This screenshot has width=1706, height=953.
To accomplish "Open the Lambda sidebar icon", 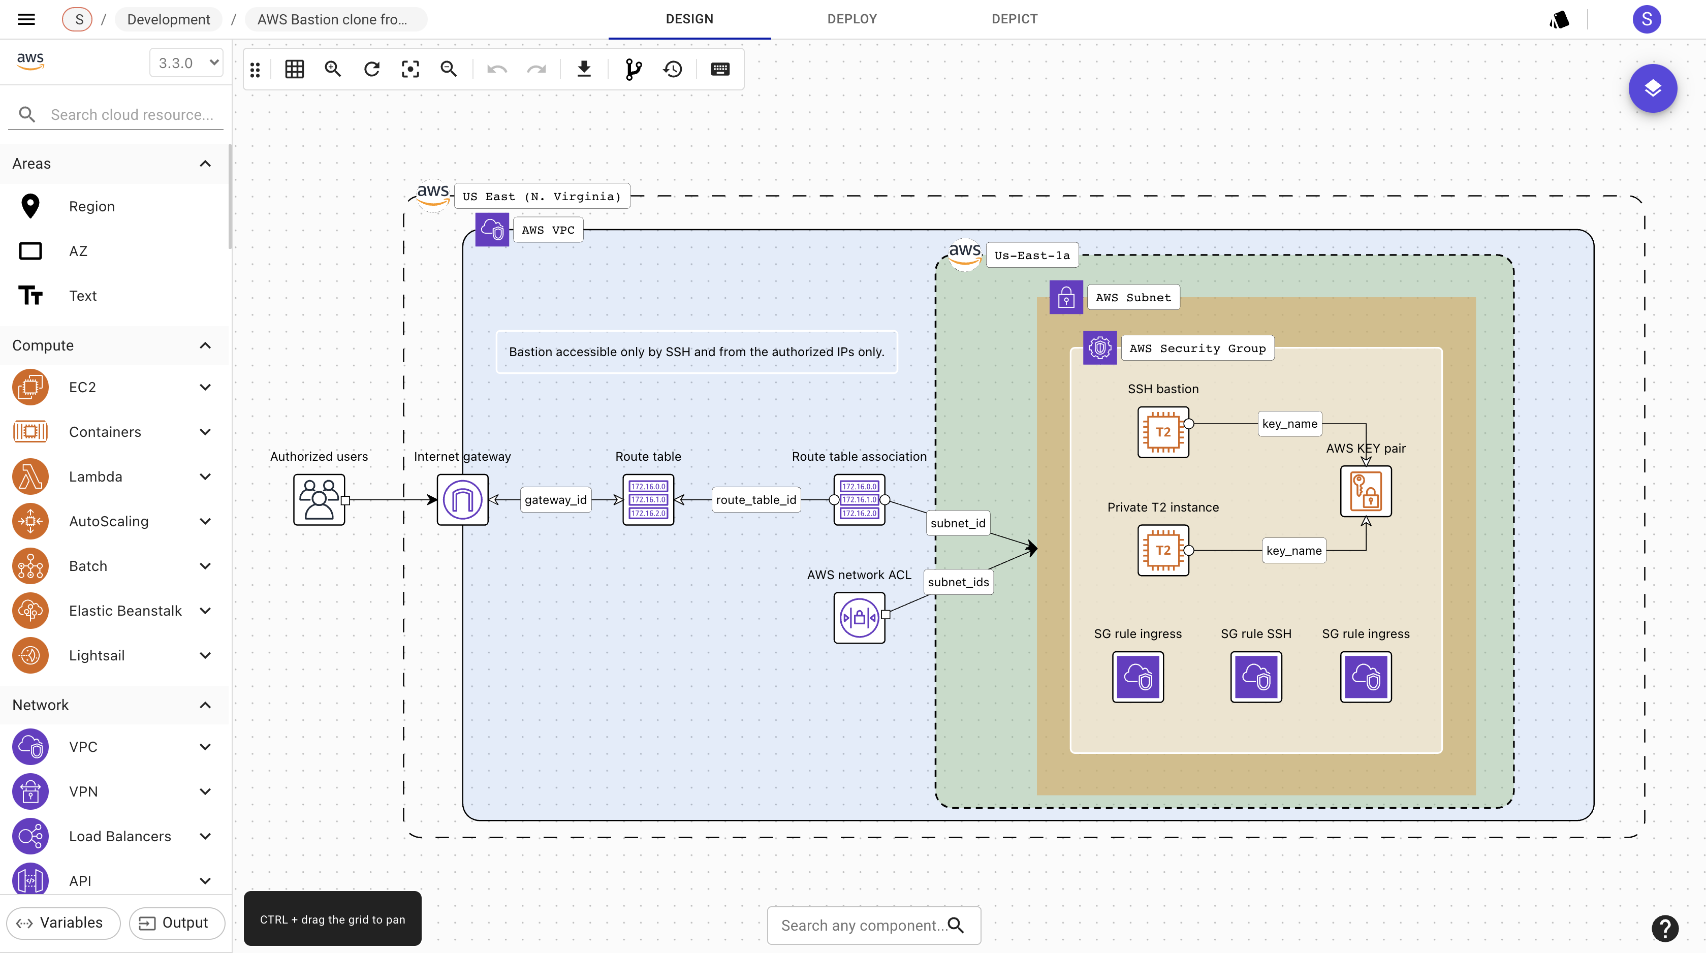I will click(x=30, y=476).
